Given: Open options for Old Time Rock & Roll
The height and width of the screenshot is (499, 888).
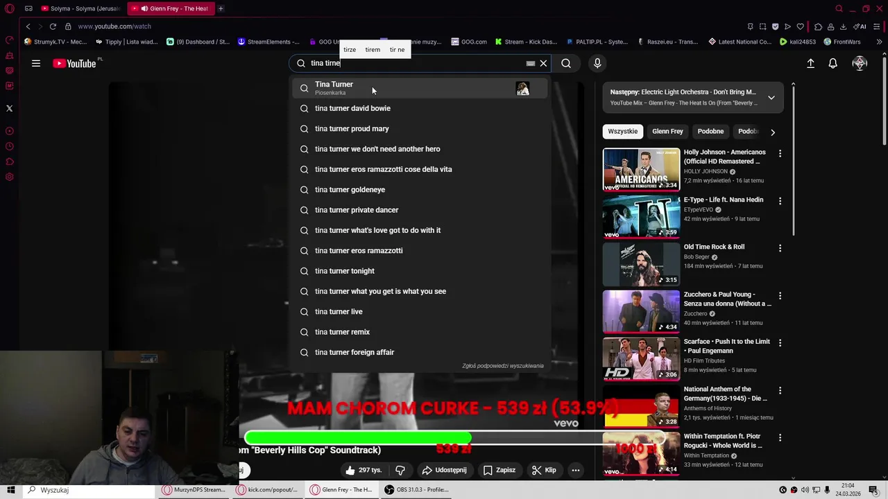Looking at the screenshot, I should pos(780,248).
